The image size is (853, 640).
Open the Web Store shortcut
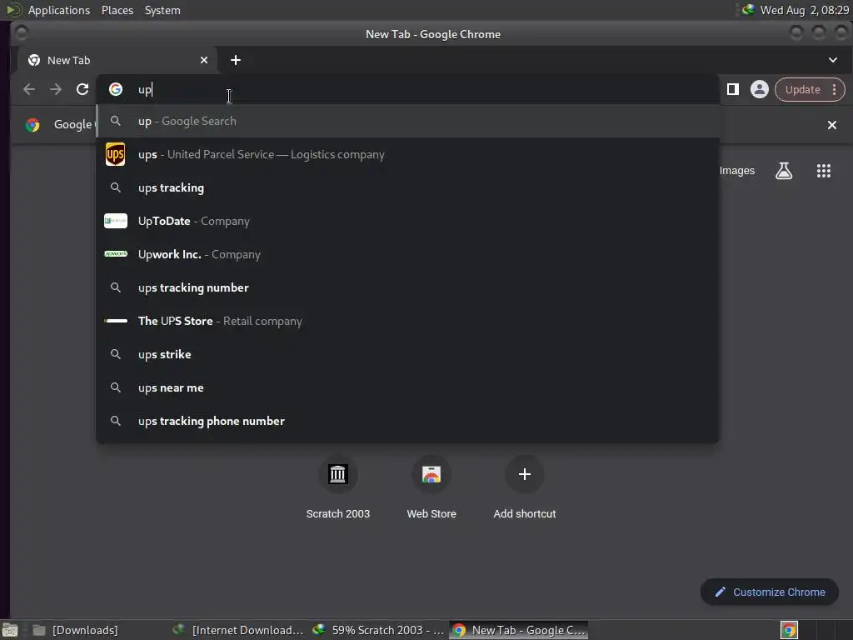pos(431,488)
